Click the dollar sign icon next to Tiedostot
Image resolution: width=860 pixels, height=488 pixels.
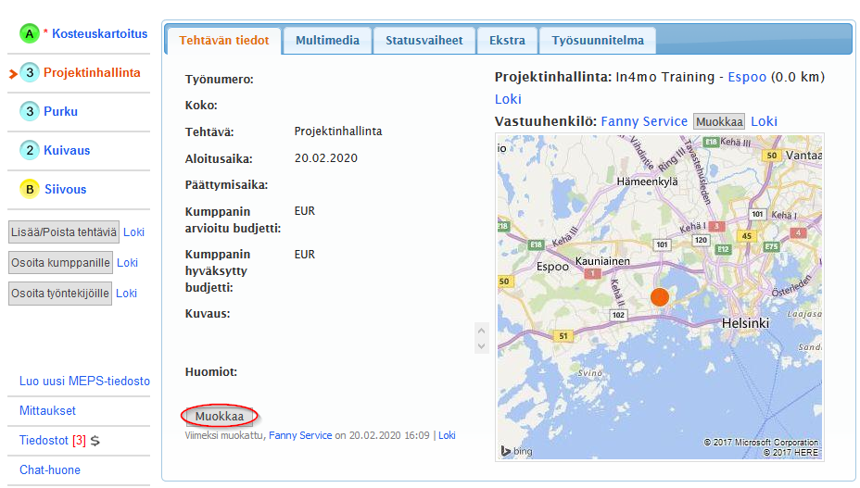point(95,441)
